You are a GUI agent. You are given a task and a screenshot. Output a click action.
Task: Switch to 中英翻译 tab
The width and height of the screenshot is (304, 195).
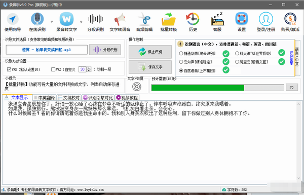[45, 97]
